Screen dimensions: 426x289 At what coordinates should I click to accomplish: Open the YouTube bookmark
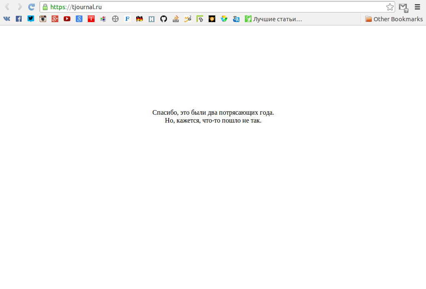[x=67, y=19]
